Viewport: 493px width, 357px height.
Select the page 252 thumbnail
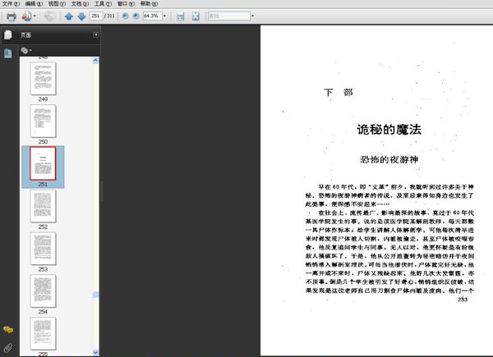[43, 206]
